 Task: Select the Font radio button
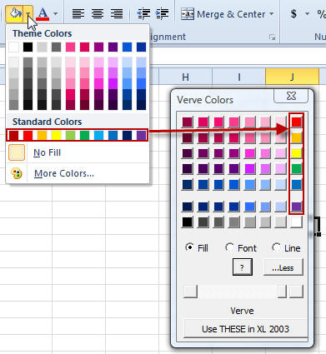click(x=229, y=247)
